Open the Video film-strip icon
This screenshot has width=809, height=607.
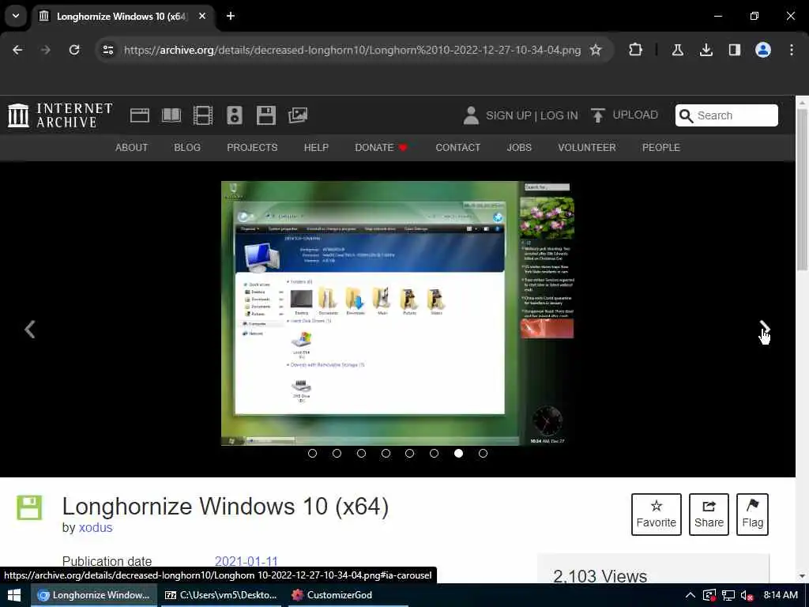[x=203, y=115]
